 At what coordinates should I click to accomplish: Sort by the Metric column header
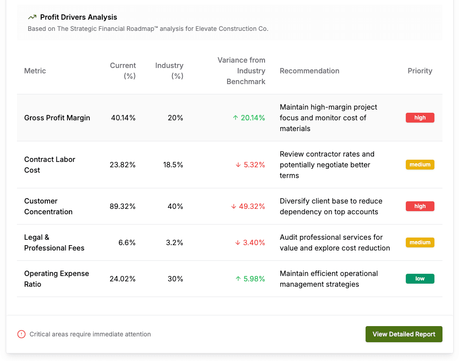click(x=35, y=71)
